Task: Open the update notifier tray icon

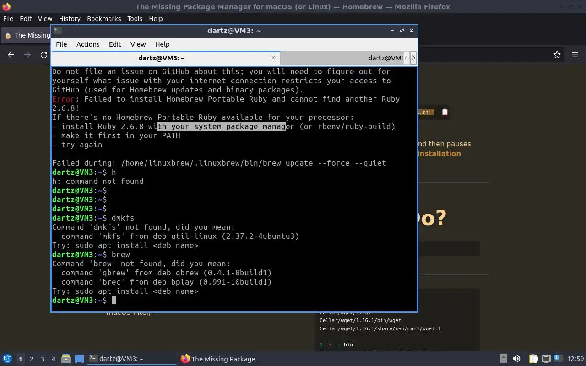Action: (558, 359)
